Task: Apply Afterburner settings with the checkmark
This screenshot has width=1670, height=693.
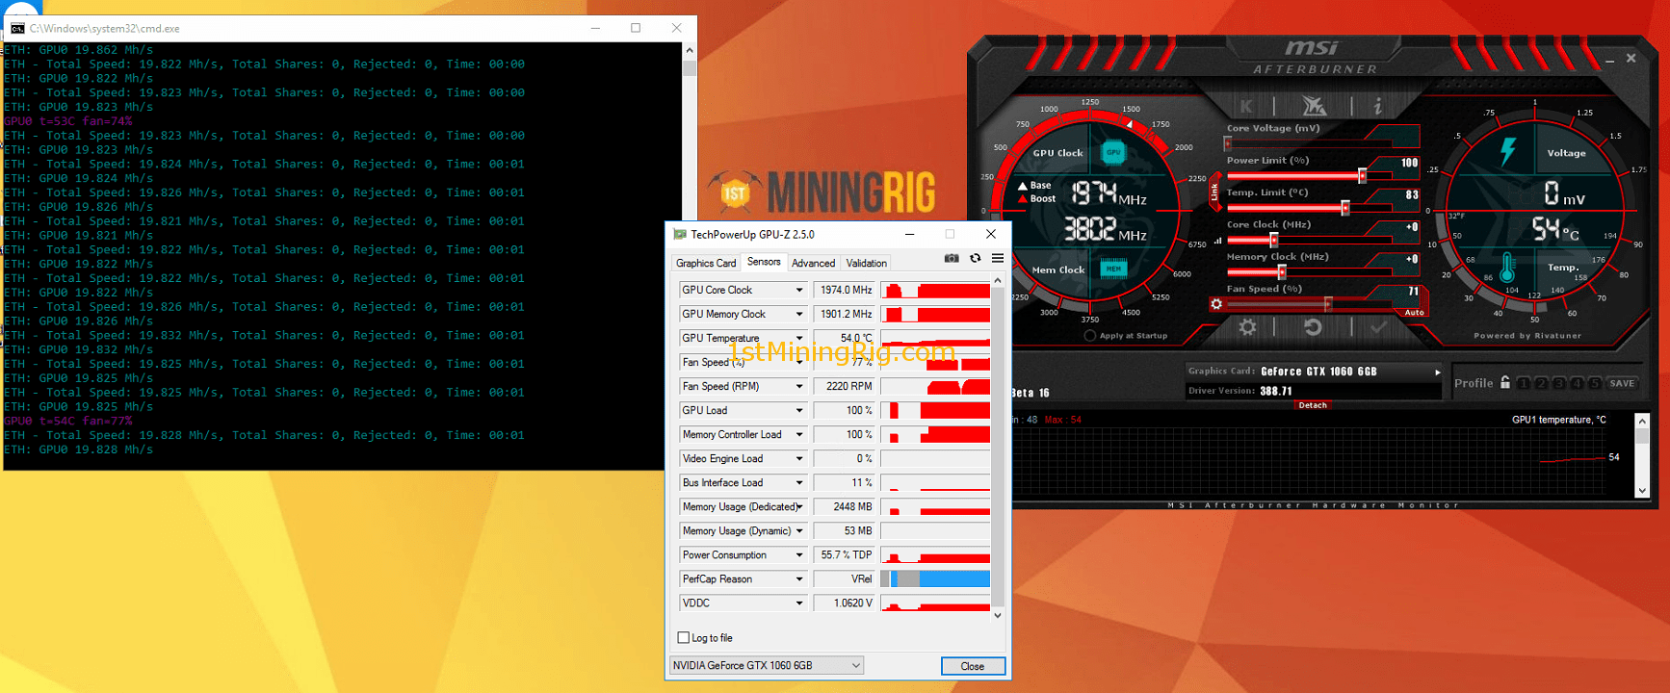Action: coord(1378,327)
